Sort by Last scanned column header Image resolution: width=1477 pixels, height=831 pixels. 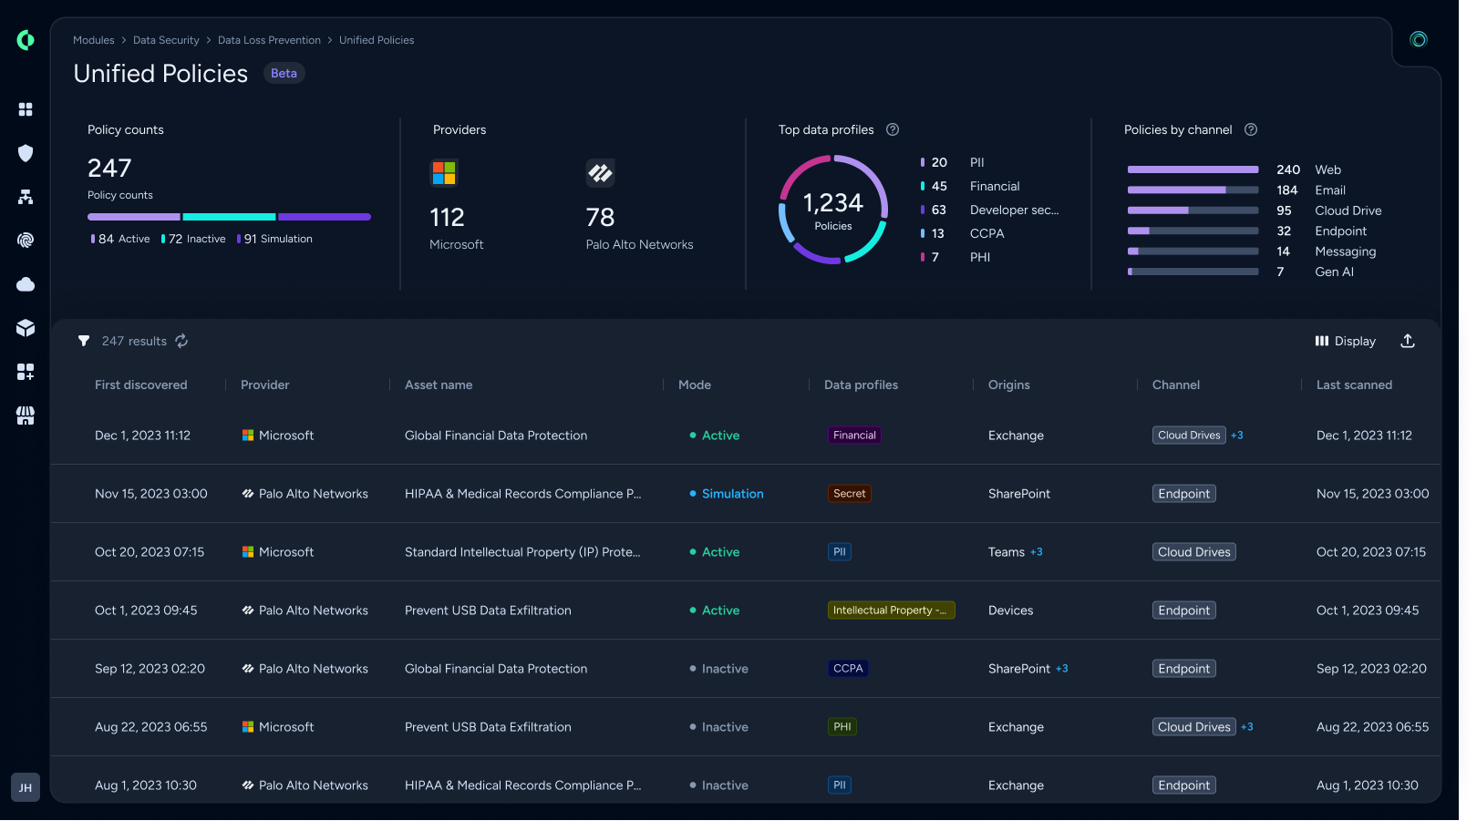tap(1371, 390)
